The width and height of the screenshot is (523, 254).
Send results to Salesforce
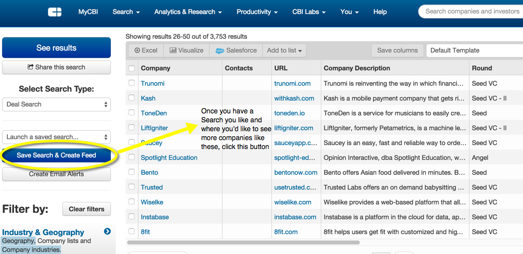tap(236, 51)
